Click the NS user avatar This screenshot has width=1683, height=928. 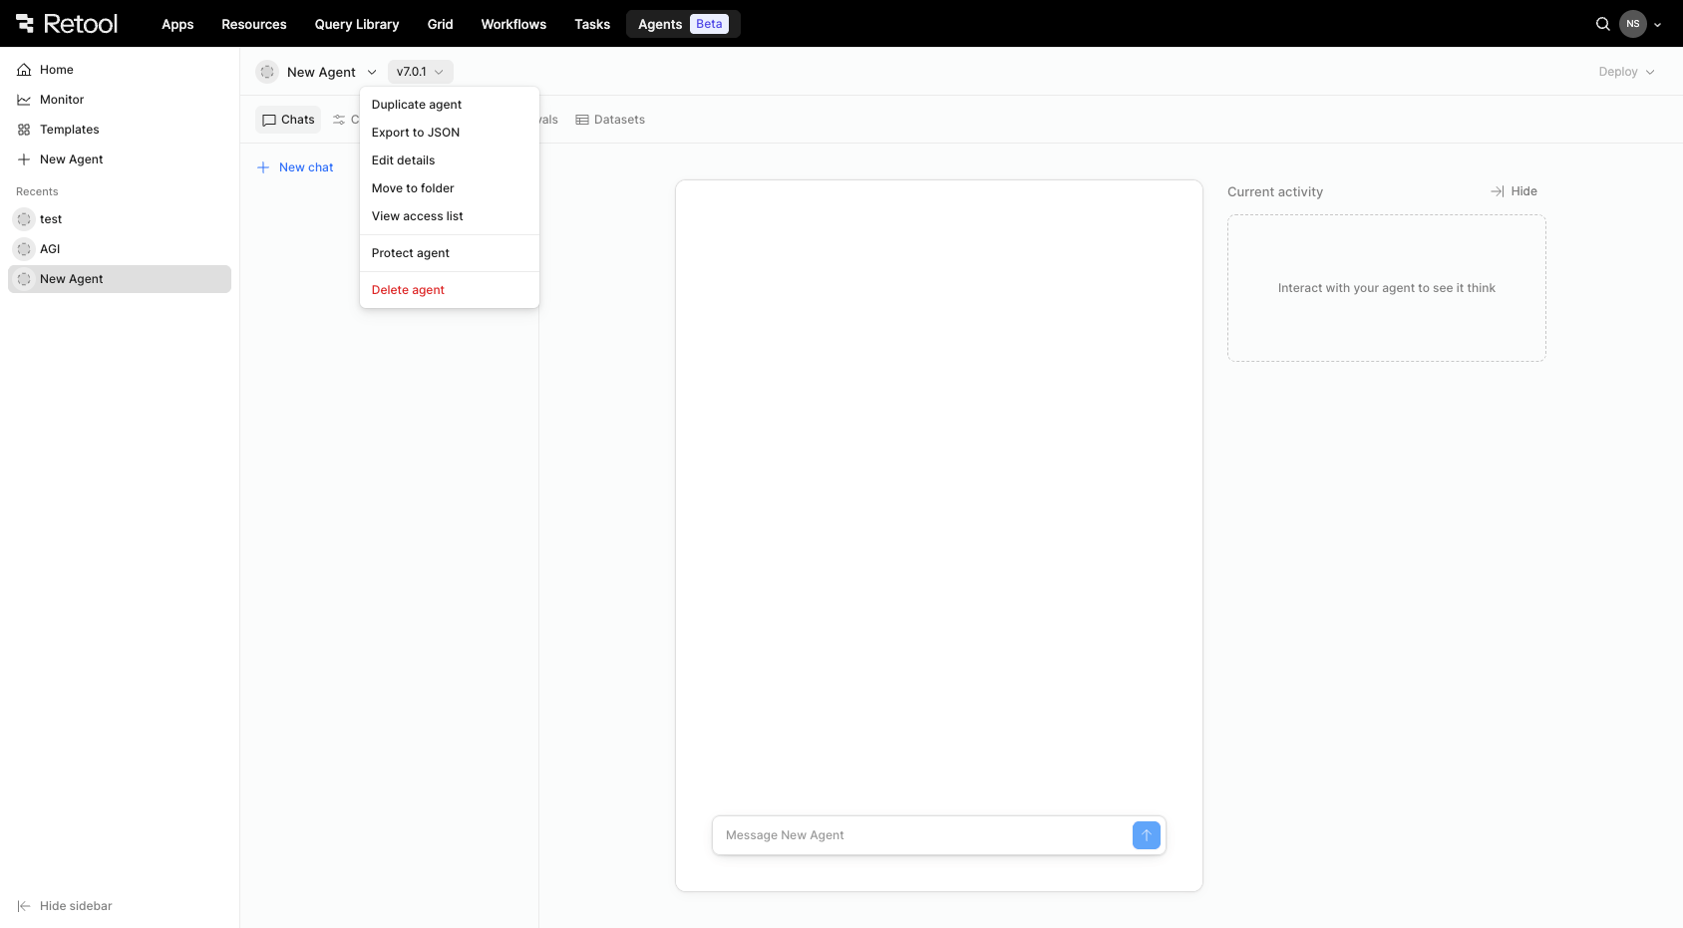tap(1632, 24)
